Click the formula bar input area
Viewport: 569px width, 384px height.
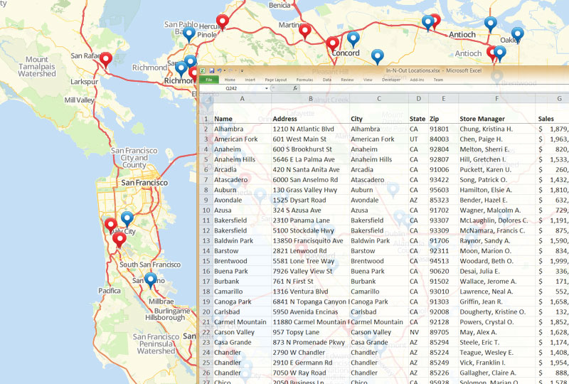(x=434, y=88)
